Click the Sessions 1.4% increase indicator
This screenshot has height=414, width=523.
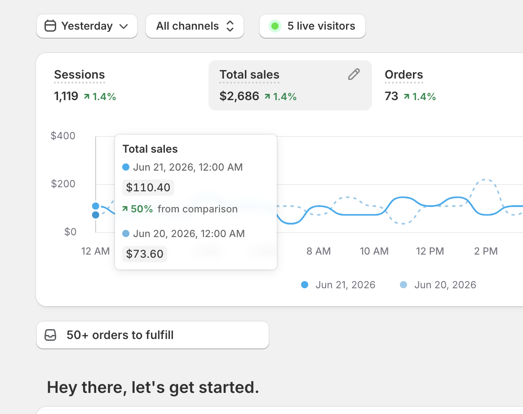click(x=100, y=97)
